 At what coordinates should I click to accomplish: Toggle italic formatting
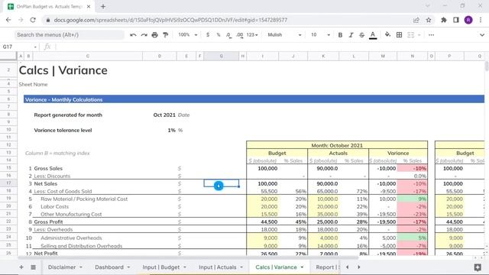pyautogui.click(x=351, y=35)
